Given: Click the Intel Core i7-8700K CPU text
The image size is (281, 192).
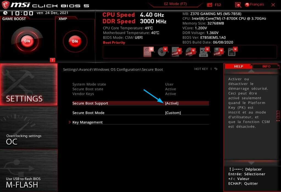Looking at the screenshot, I should [224, 19].
